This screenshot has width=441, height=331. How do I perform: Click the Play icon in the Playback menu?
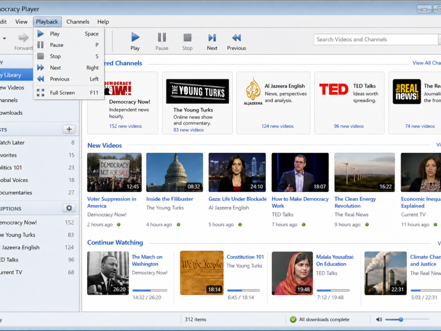coord(40,34)
